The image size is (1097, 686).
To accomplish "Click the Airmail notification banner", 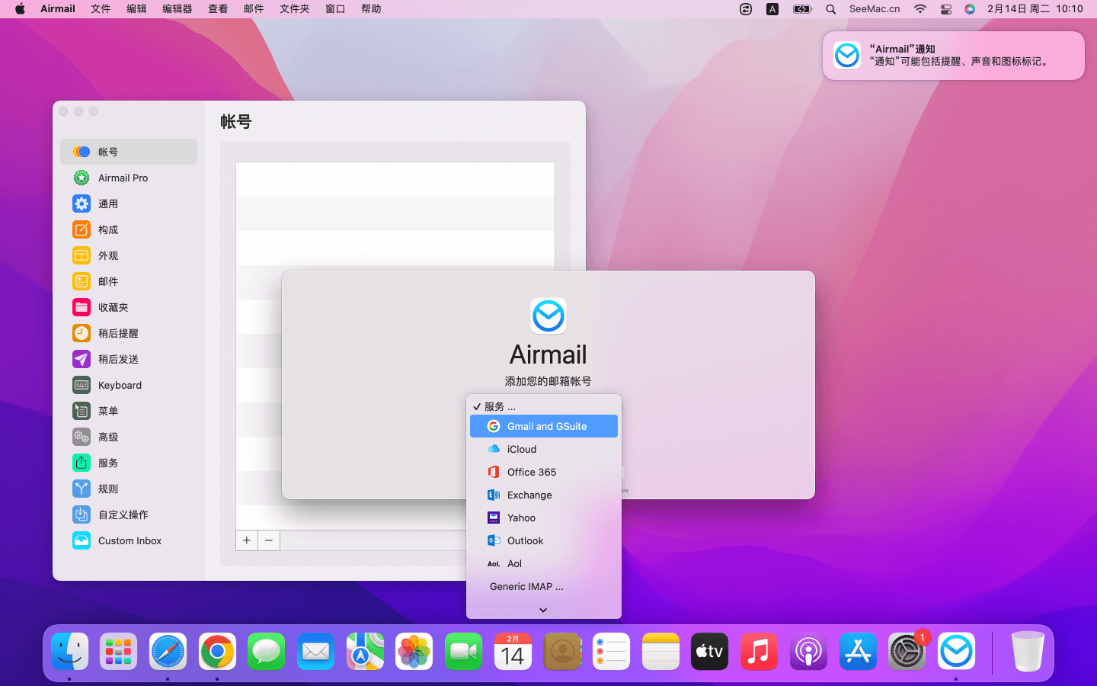I will [953, 56].
